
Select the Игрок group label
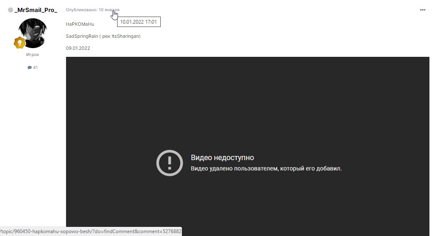[x=32, y=55]
